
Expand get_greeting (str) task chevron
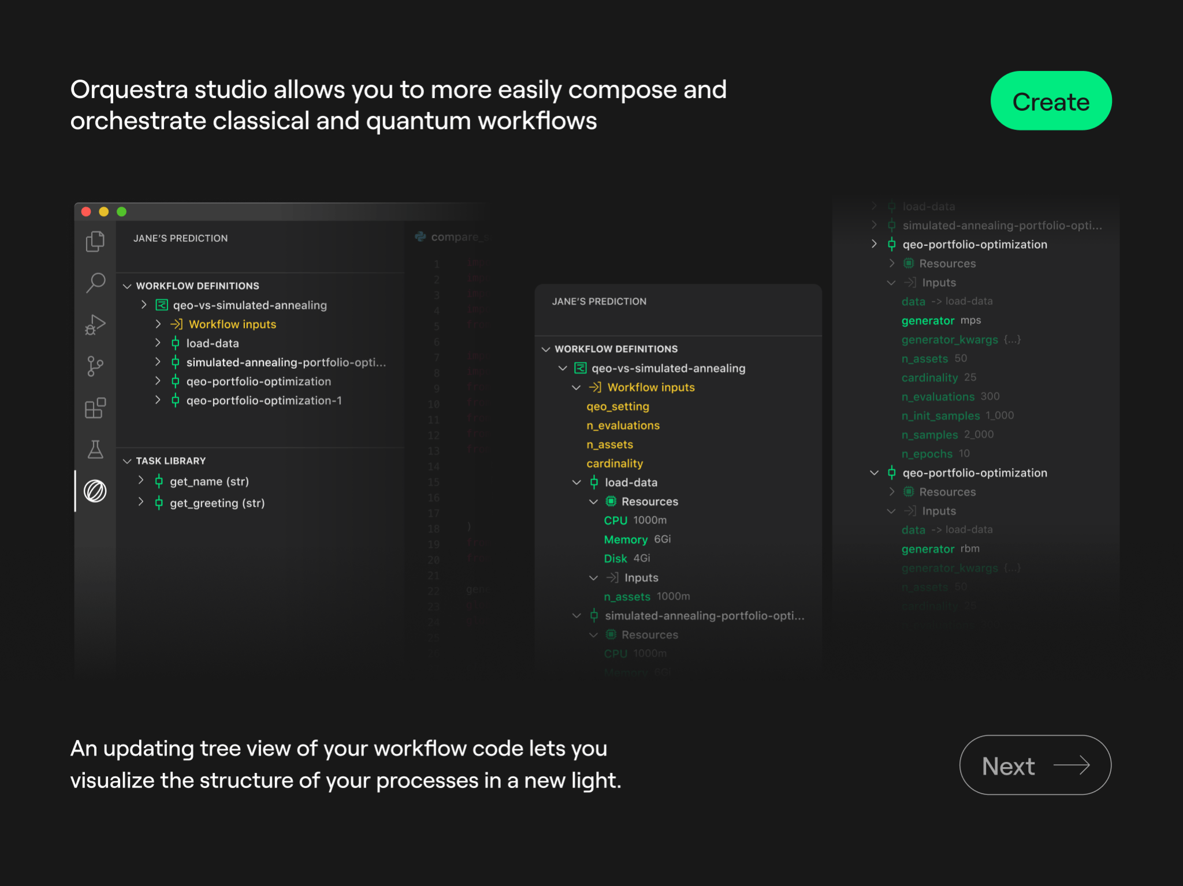pos(141,502)
